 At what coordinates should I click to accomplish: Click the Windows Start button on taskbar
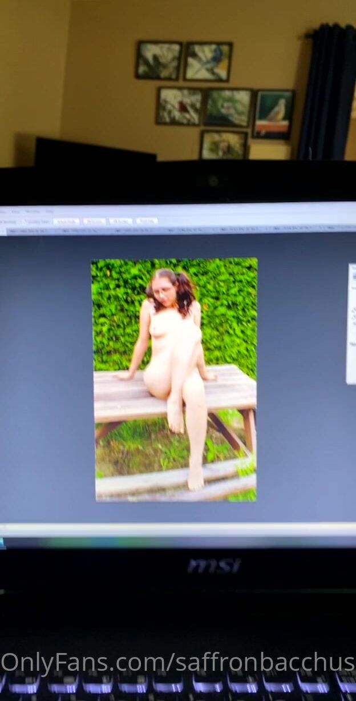click(x=2, y=542)
